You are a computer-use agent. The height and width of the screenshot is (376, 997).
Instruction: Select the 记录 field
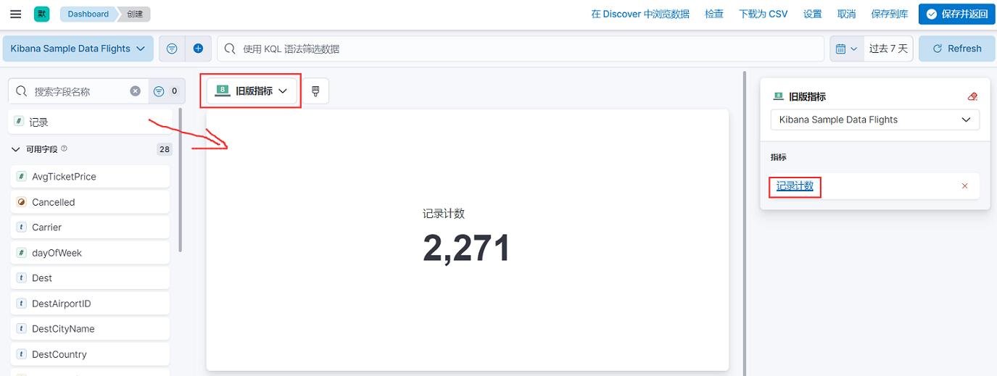[90, 122]
